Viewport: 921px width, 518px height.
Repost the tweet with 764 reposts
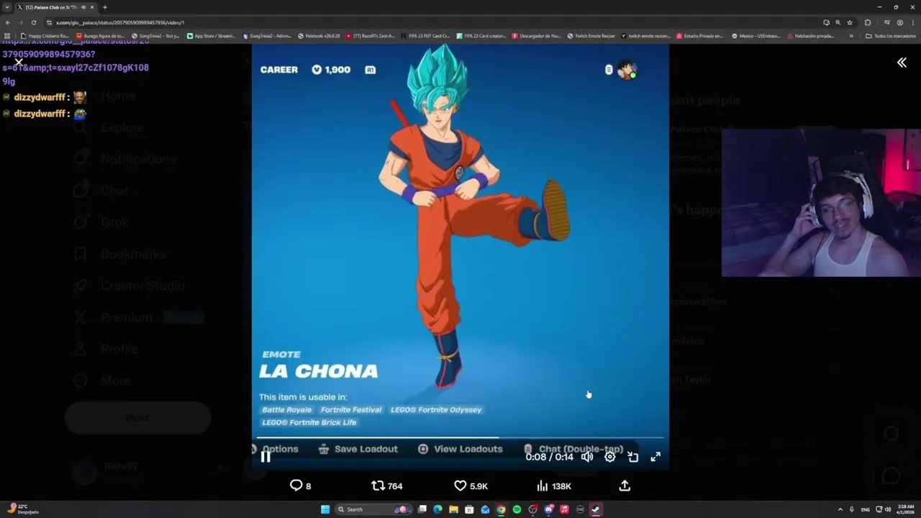click(x=386, y=486)
